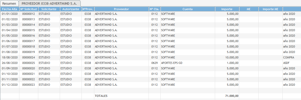The width and height of the screenshot is (301, 100).
Task: Click the ME column header
Action: (249, 9)
